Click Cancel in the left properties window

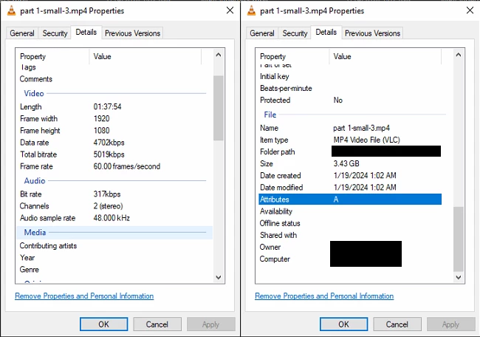(x=157, y=324)
